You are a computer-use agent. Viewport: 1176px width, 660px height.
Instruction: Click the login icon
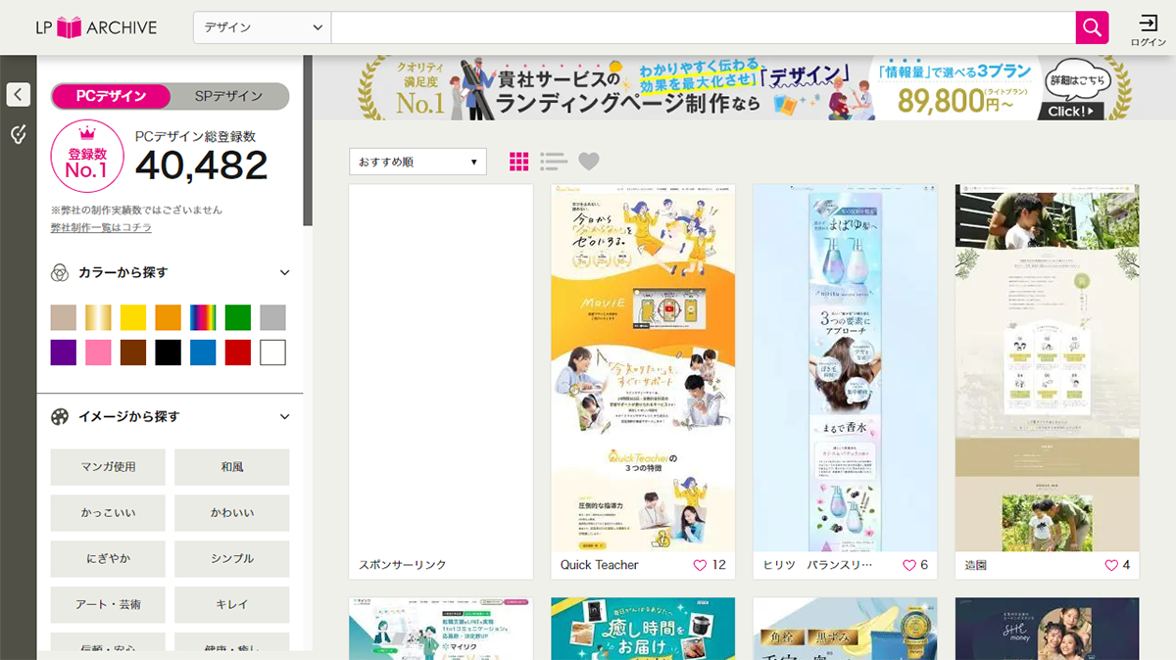(x=1148, y=28)
